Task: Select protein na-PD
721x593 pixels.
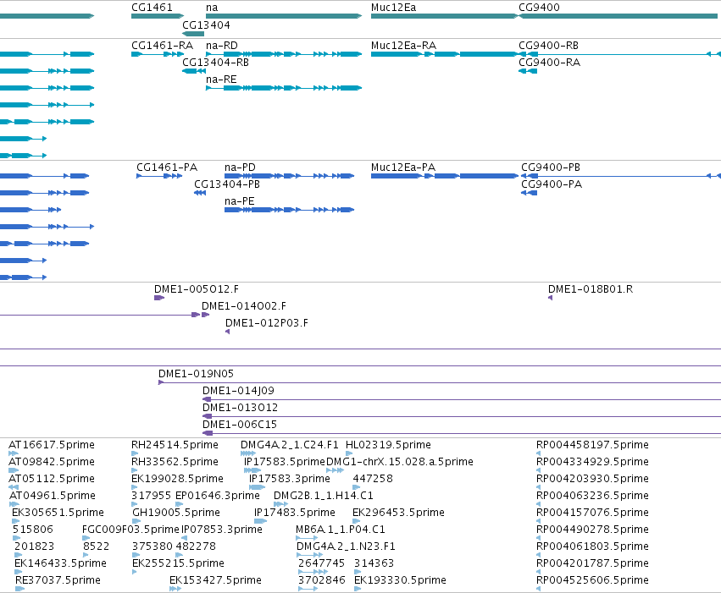Action: (289, 176)
